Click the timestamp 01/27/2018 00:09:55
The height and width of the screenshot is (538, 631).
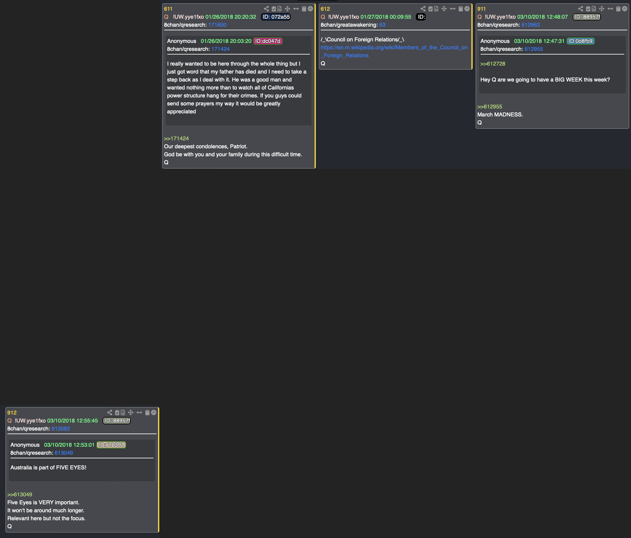[386, 17]
